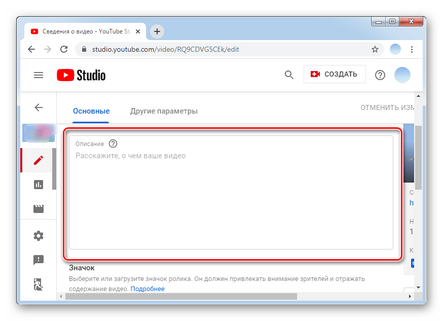Viewport: 443px width, 321px height.
Task: Bookmark page with the star icon
Action: click(x=375, y=50)
